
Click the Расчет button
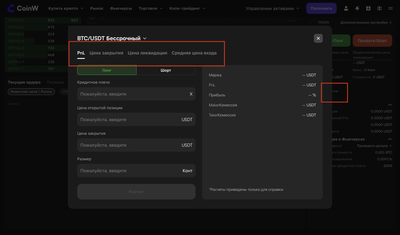[x=136, y=192]
